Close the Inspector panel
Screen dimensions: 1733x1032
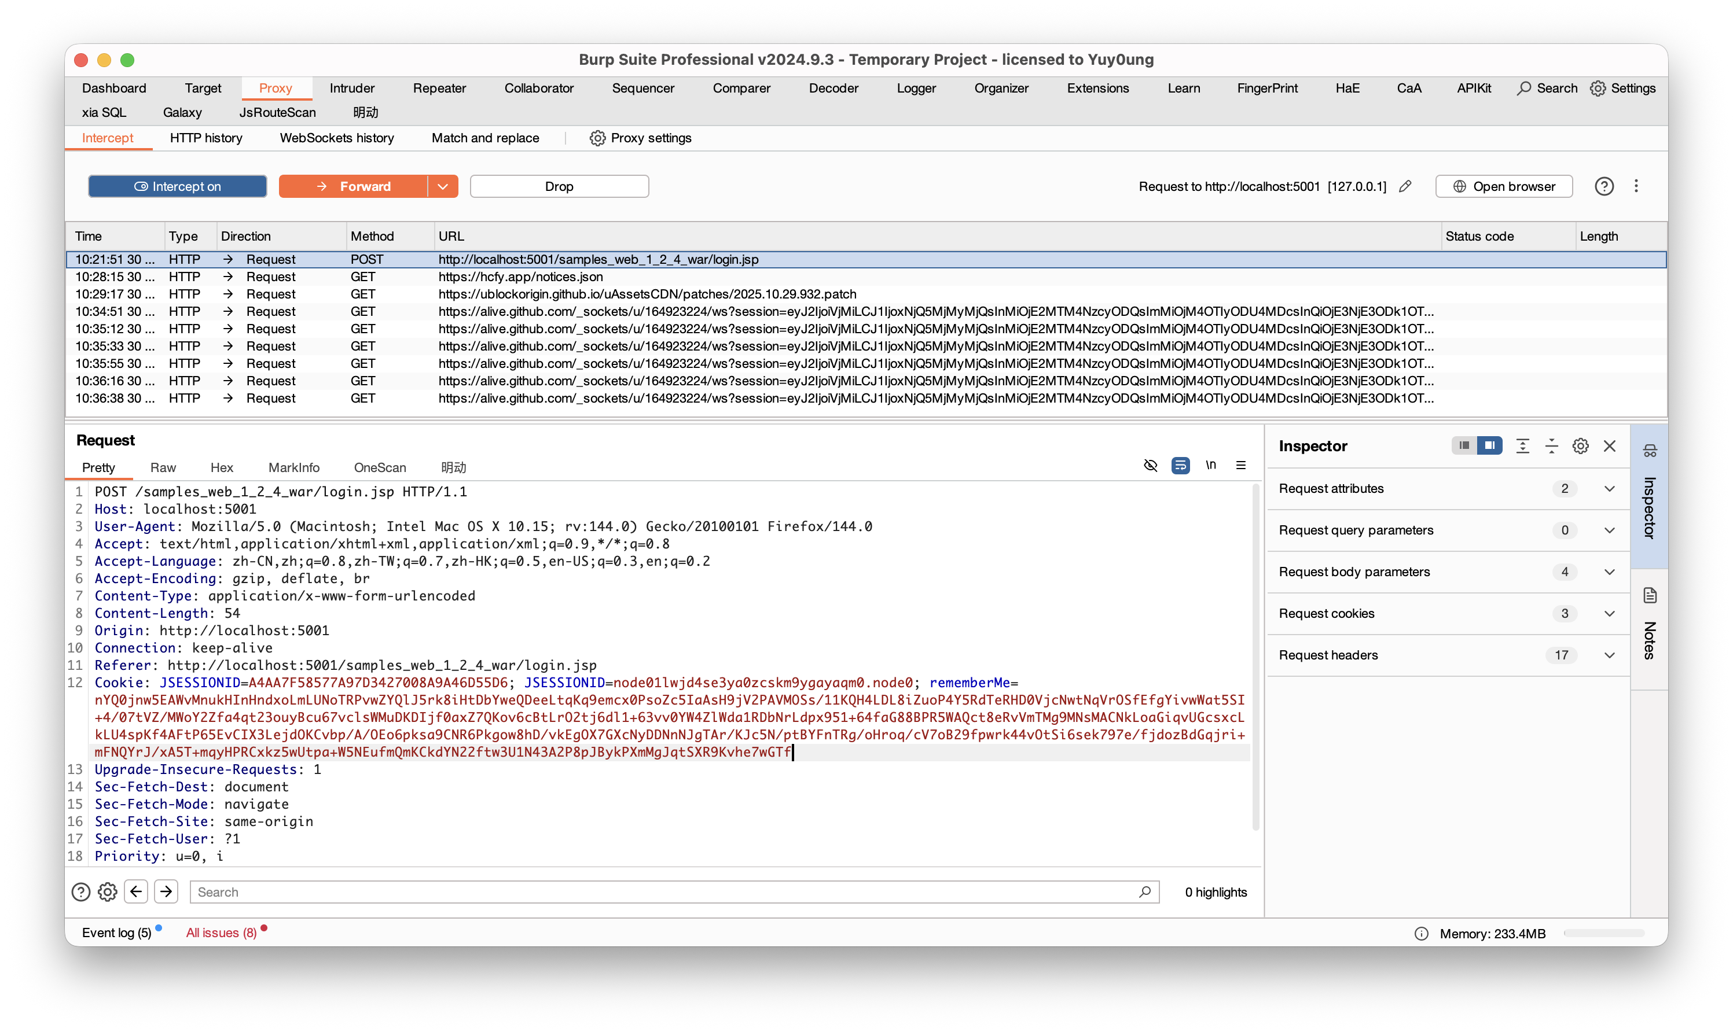click(1609, 447)
